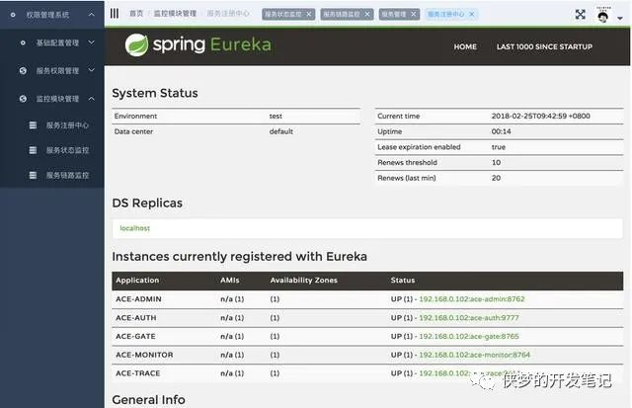Open LAST 1000 SINCE STARTUP
The height and width of the screenshot is (408, 632).
point(544,46)
